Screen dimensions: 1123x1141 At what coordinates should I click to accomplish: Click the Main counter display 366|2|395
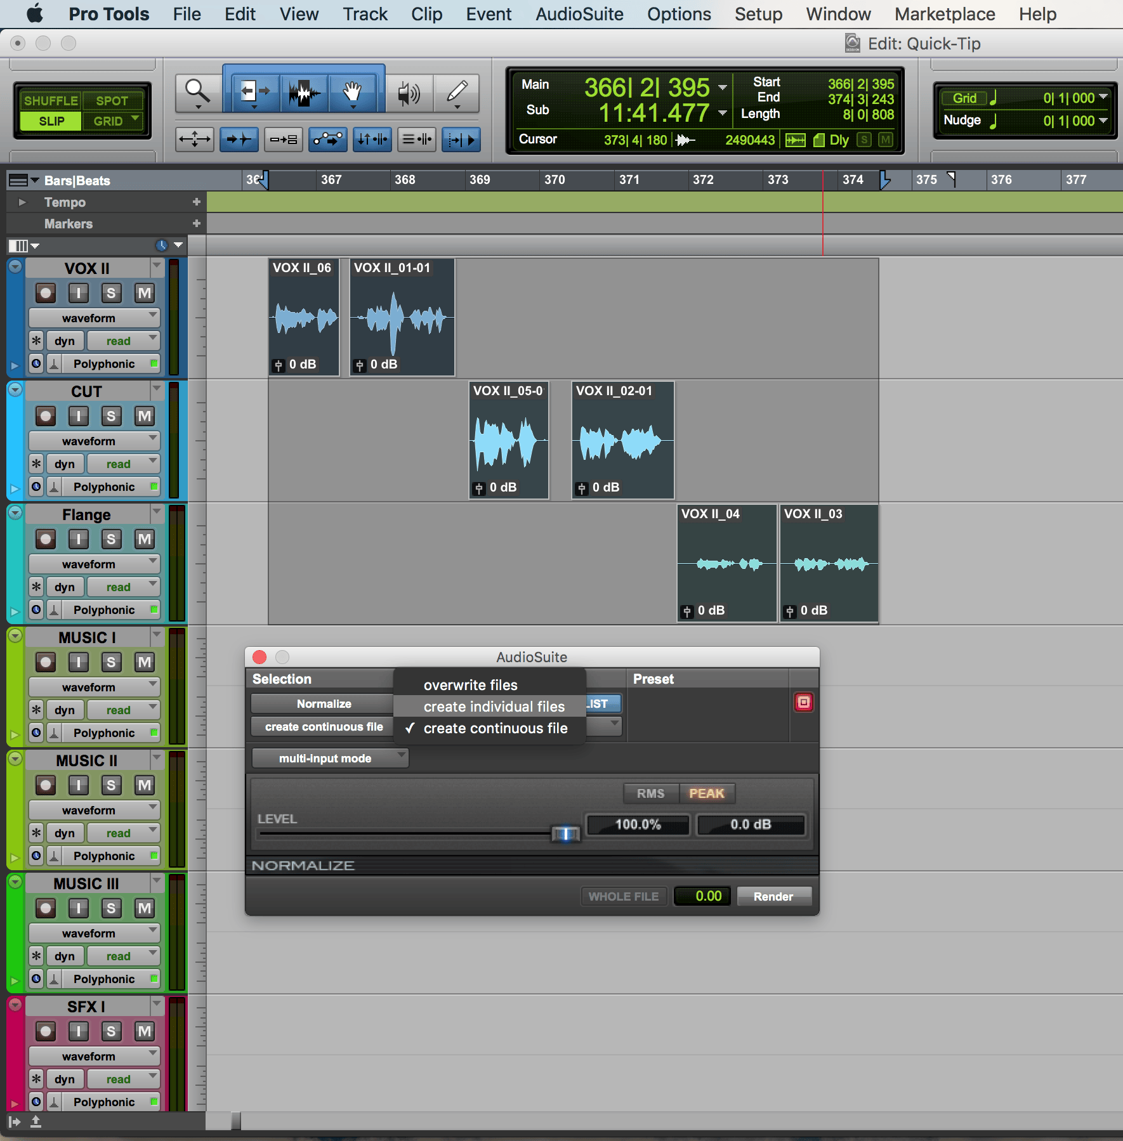click(x=647, y=88)
